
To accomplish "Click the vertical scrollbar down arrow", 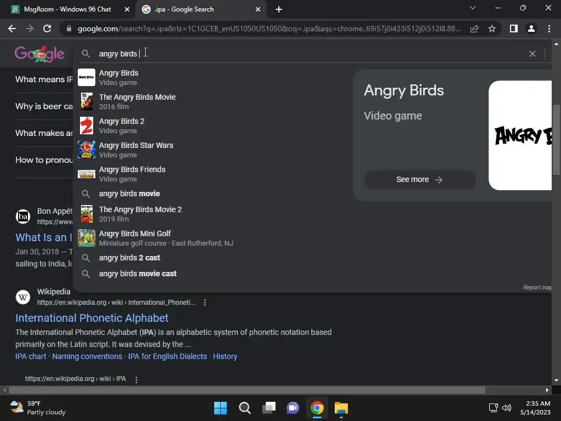I will (556, 380).
